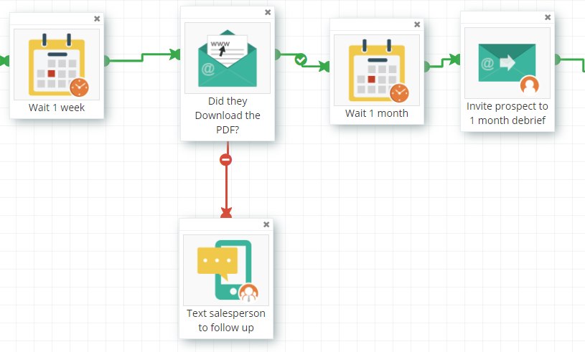Click the "Invite prospect to 1 month debrief" label
The image size is (585, 352).
pyautogui.click(x=507, y=113)
